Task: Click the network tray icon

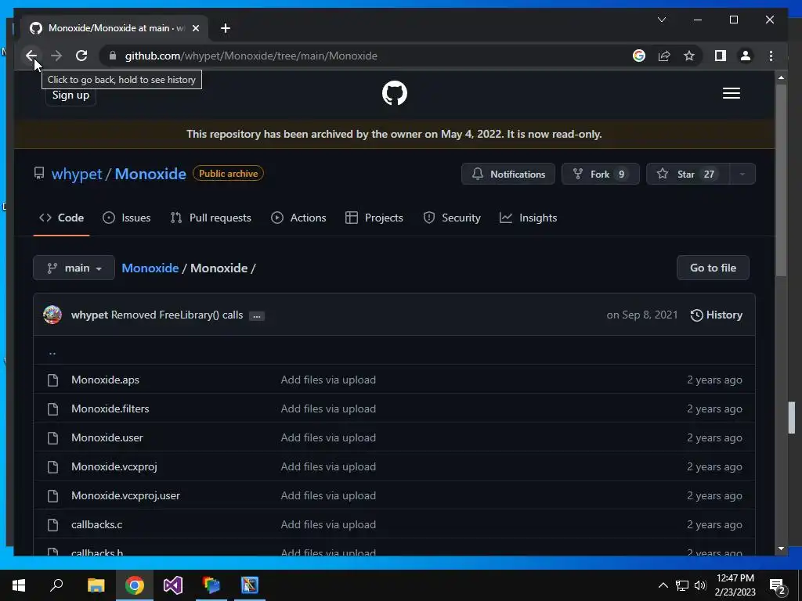Action: click(682, 585)
